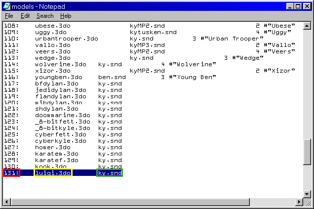Click on the text bfdylan.3do

tap(57, 84)
